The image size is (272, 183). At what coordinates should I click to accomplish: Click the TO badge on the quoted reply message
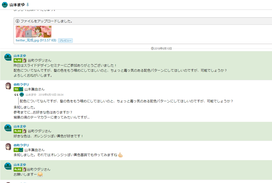point(16,89)
